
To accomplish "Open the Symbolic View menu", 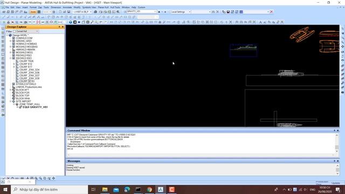I will (89, 7).
